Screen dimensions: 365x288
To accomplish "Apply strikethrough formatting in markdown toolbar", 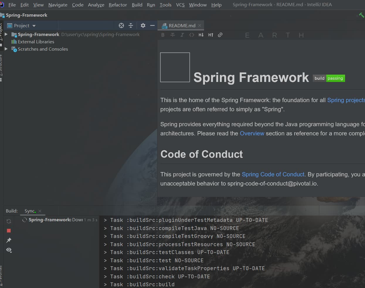I will point(173,35).
